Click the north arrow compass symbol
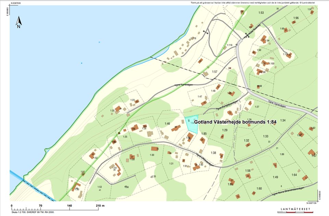329x216 pixels. tap(19, 22)
